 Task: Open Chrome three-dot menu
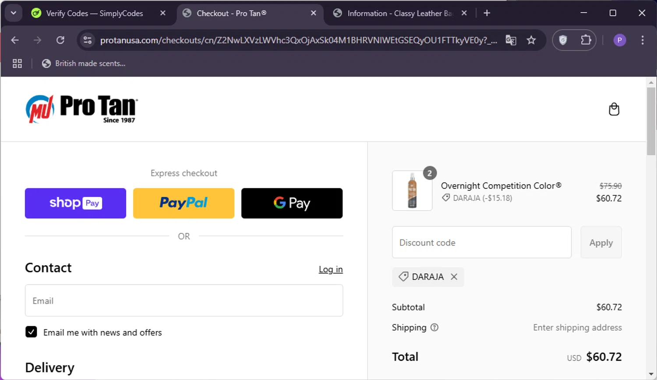click(643, 40)
